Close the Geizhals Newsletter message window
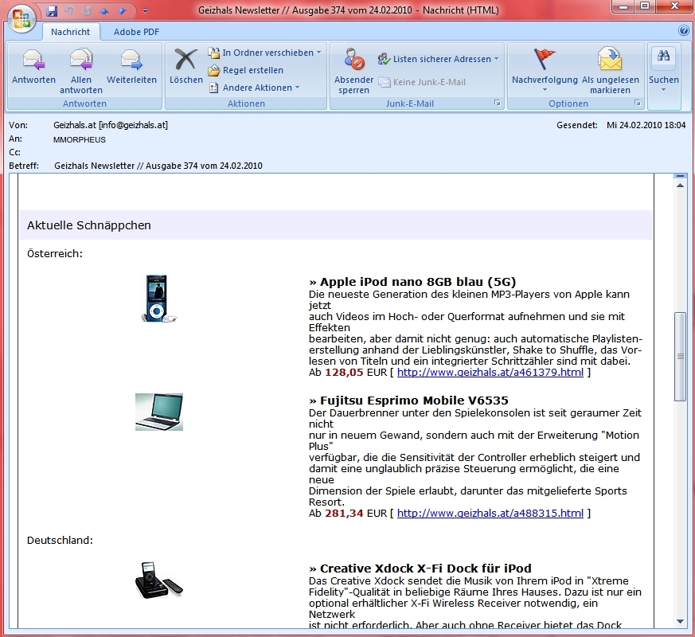Screen dimensions: 695x637 coord(674,6)
